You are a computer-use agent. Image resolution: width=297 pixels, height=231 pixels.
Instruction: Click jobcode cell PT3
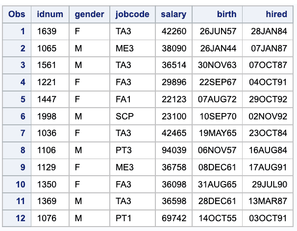tap(123, 150)
